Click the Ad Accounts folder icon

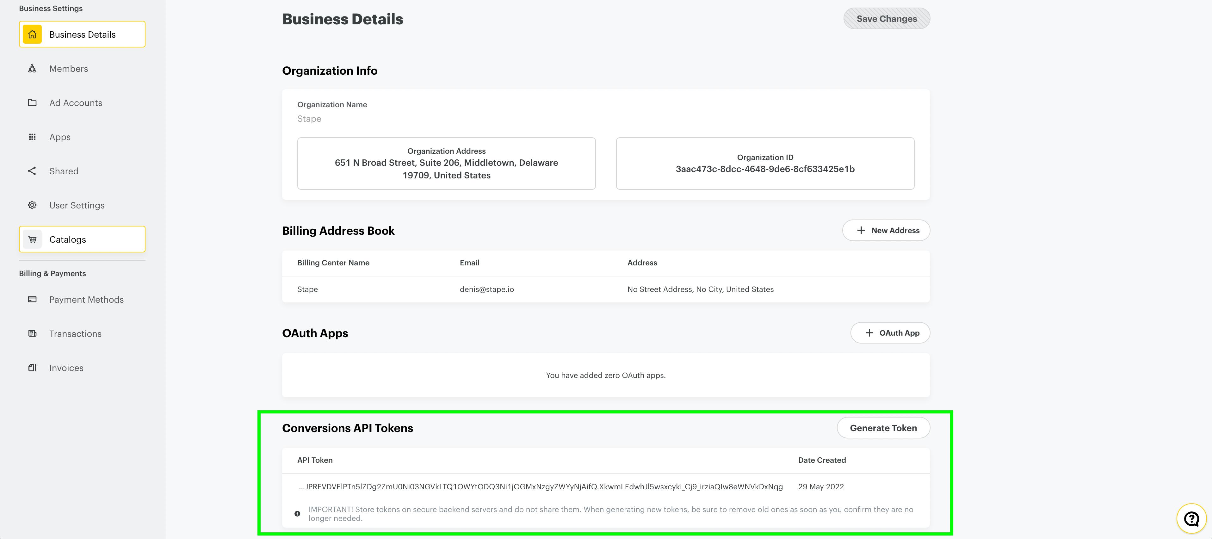click(x=32, y=102)
